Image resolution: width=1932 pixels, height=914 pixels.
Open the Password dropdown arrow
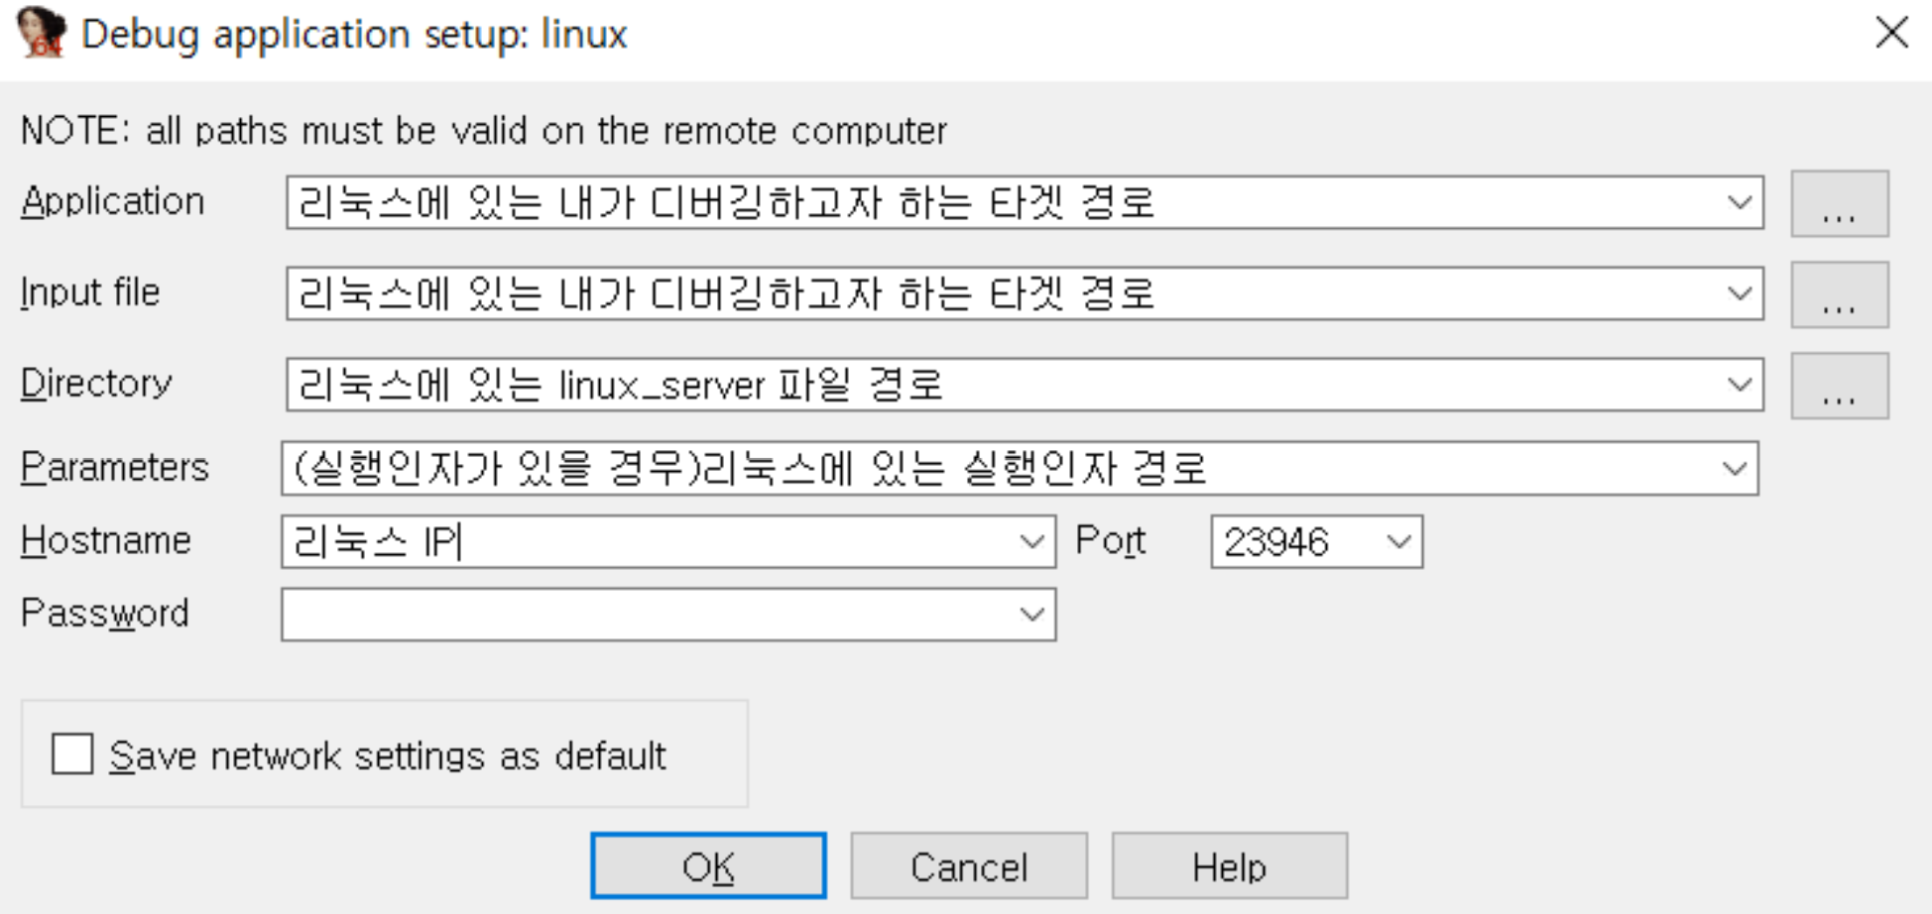1031,615
